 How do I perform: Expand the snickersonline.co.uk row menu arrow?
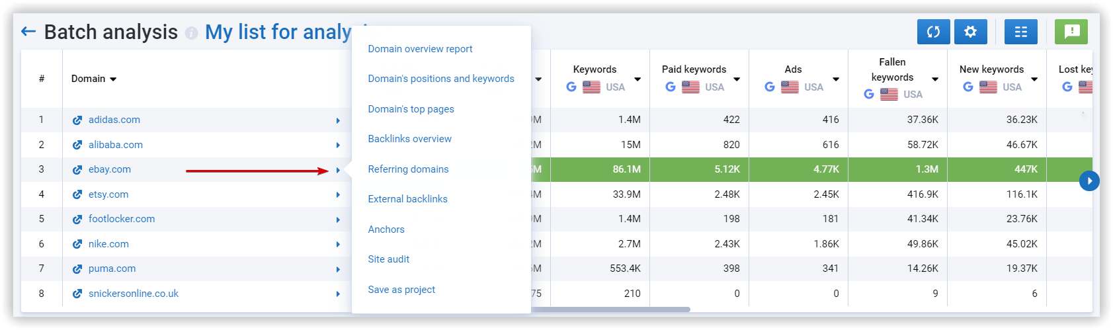pyautogui.click(x=338, y=294)
